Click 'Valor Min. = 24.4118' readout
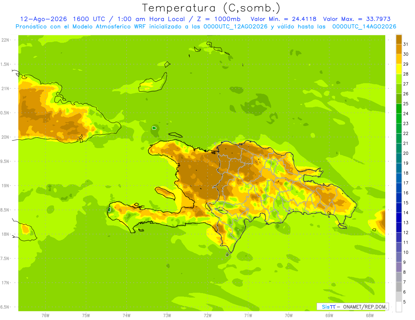The width and height of the screenshot is (415, 320). click(284, 19)
